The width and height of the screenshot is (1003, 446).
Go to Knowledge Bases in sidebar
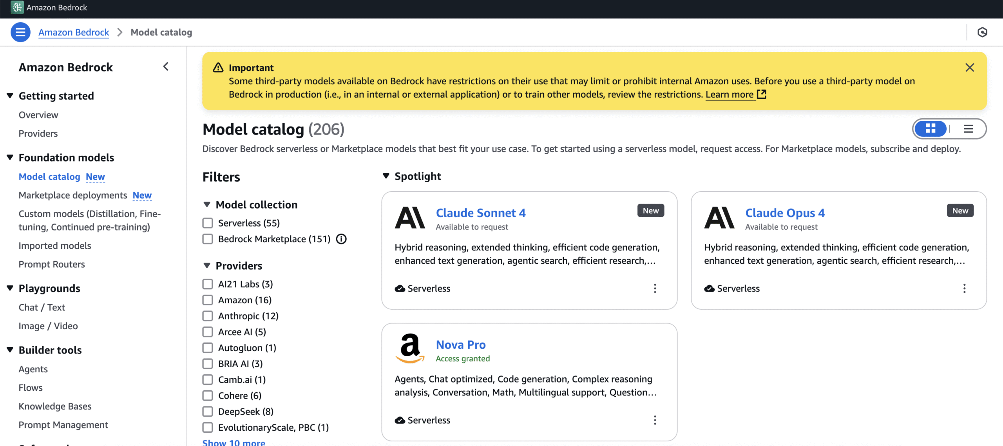click(x=55, y=406)
